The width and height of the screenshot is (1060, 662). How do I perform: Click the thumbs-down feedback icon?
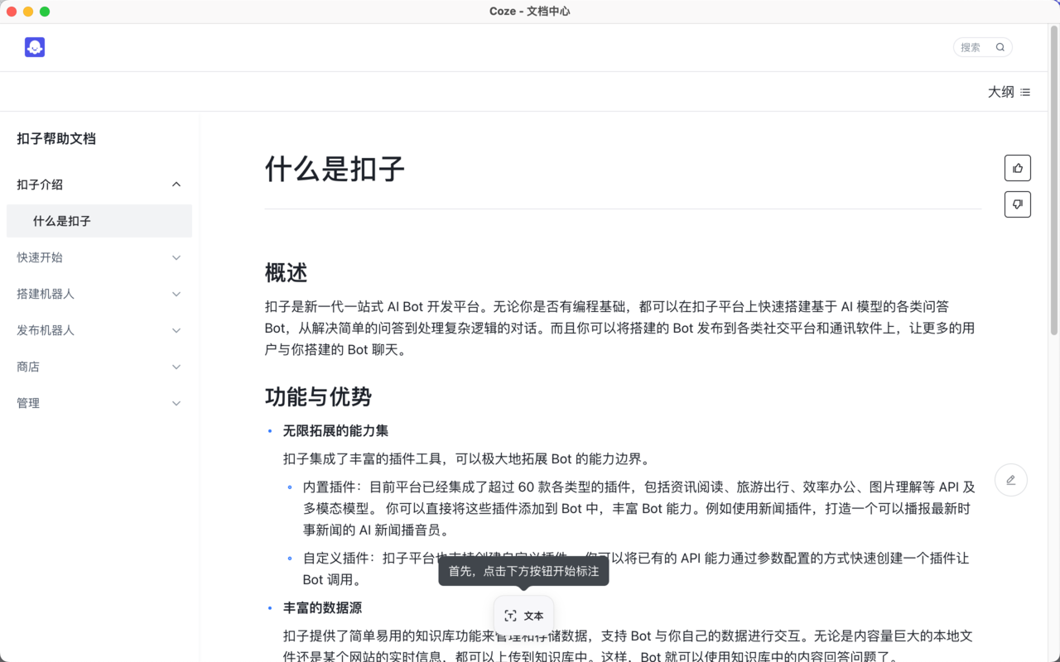[1017, 204]
